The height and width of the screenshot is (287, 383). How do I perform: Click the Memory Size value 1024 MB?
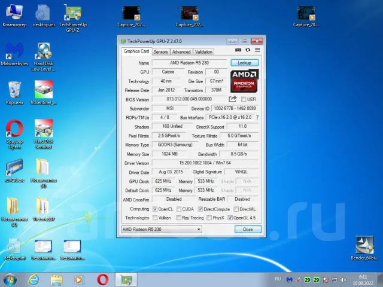tap(169, 154)
